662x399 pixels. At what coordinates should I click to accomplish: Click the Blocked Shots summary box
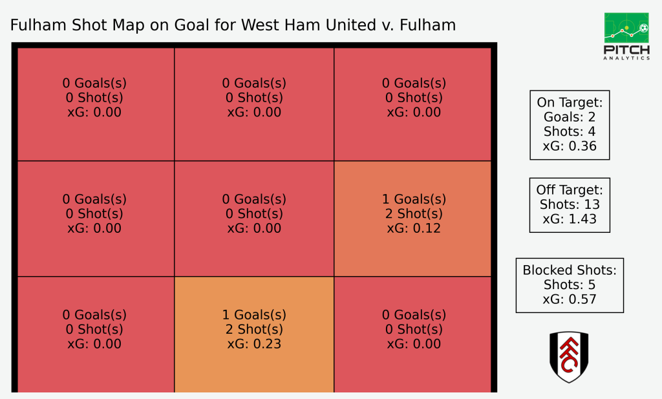pos(570,285)
